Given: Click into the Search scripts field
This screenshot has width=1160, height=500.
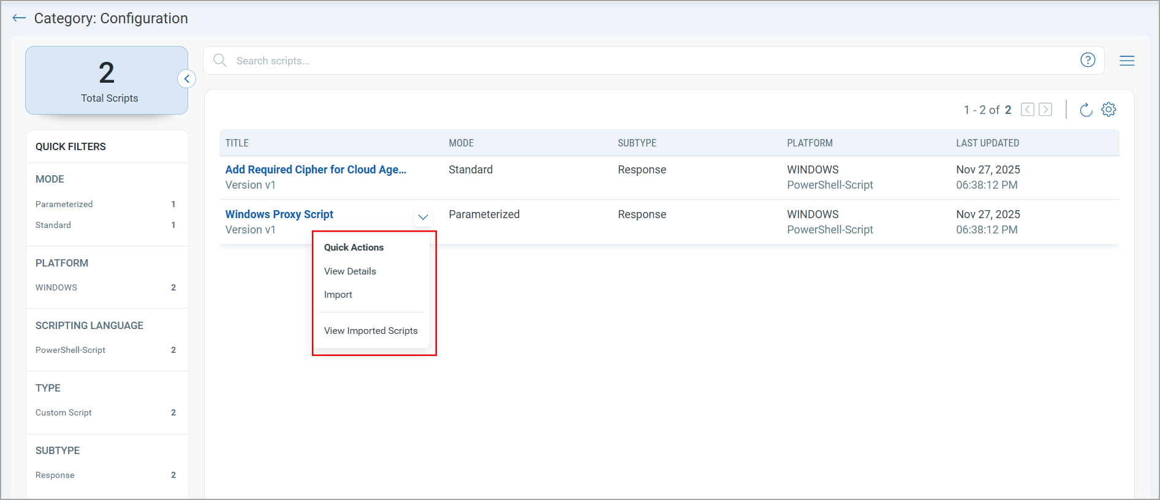Looking at the screenshot, I should click(650, 61).
